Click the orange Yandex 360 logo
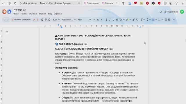 (x=4, y=12)
